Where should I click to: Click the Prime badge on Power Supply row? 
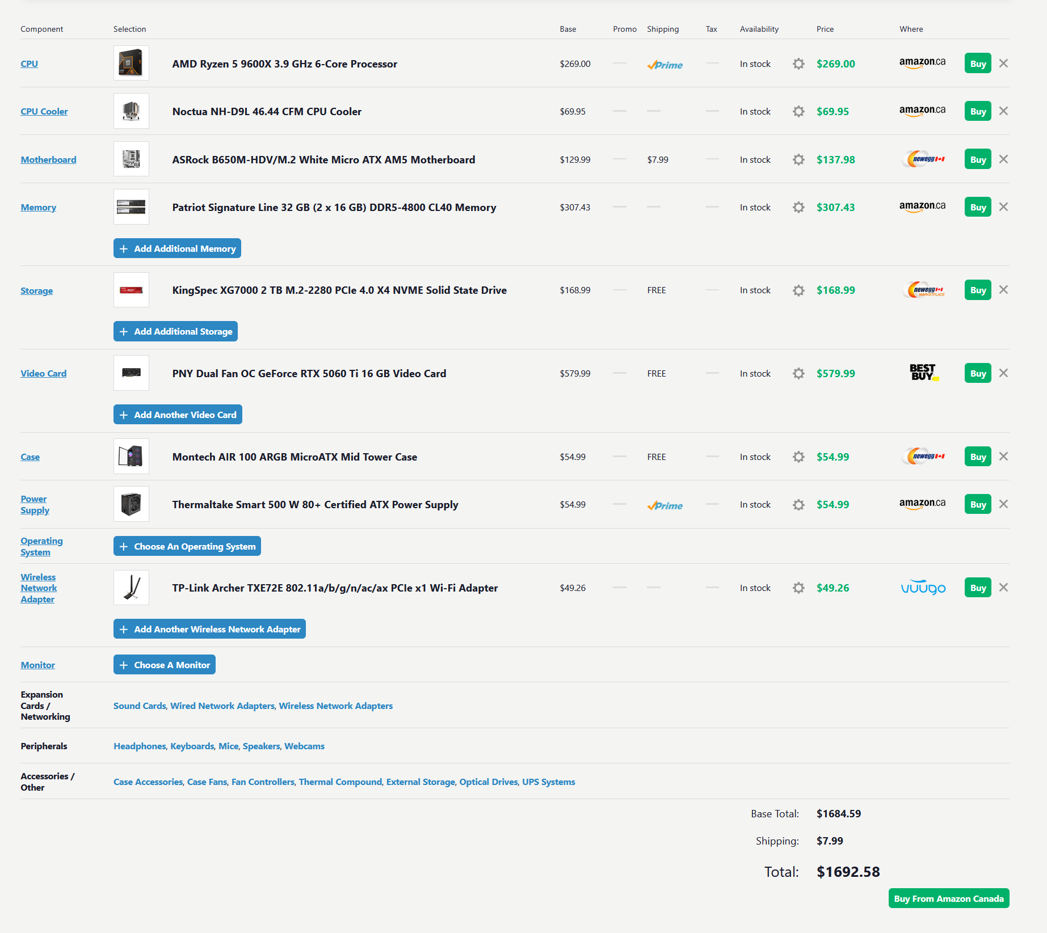click(x=665, y=505)
